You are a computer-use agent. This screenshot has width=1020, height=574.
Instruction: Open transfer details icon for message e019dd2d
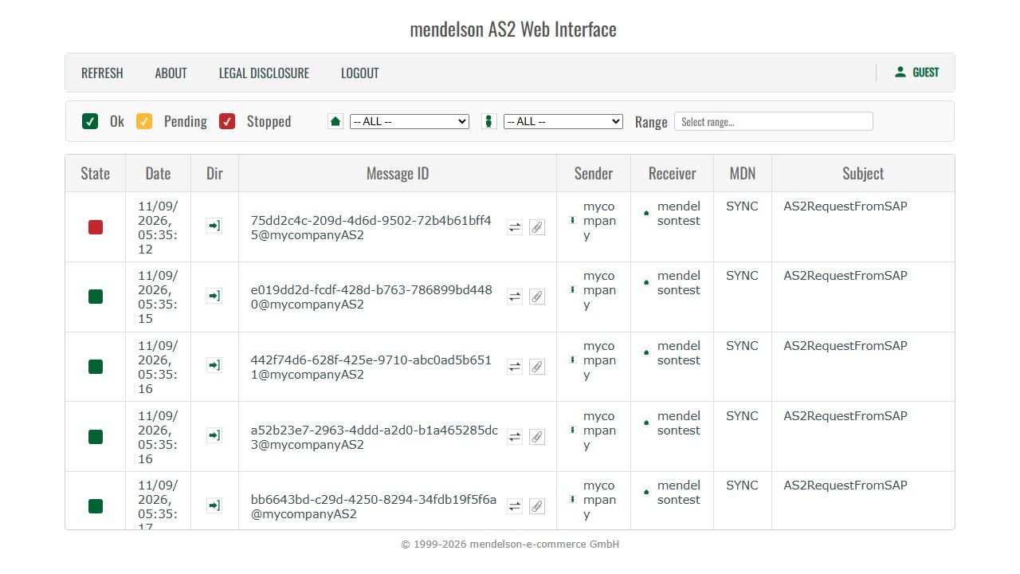pyautogui.click(x=515, y=297)
